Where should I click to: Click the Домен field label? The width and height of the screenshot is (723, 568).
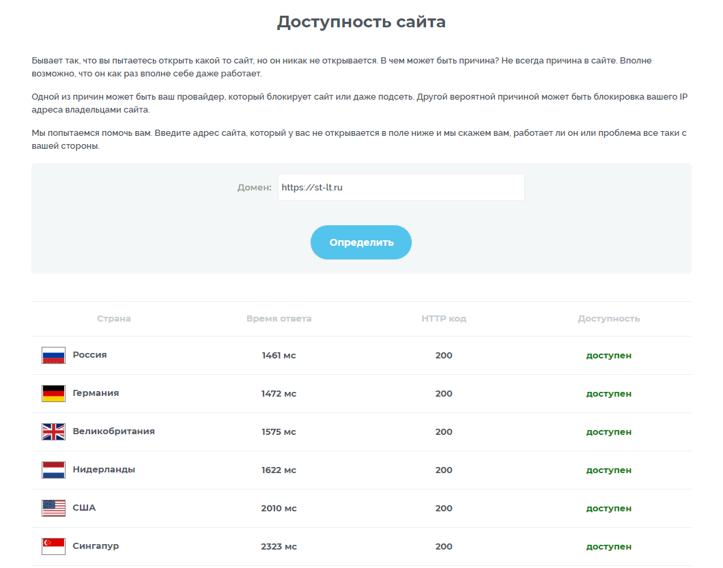[x=254, y=188]
